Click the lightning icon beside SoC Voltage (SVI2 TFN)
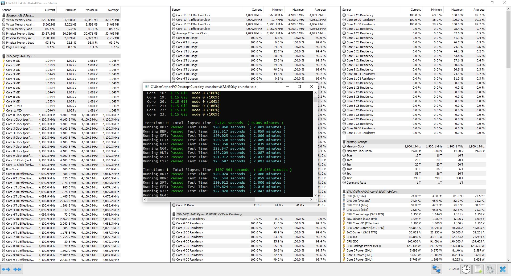 point(344,219)
